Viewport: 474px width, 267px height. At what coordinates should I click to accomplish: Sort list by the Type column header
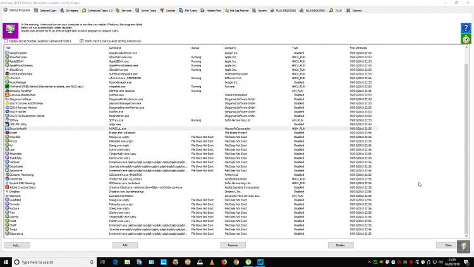pyautogui.click(x=320, y=48)
